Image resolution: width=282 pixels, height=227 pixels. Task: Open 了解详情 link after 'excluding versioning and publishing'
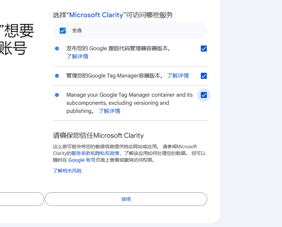point(109,111)
